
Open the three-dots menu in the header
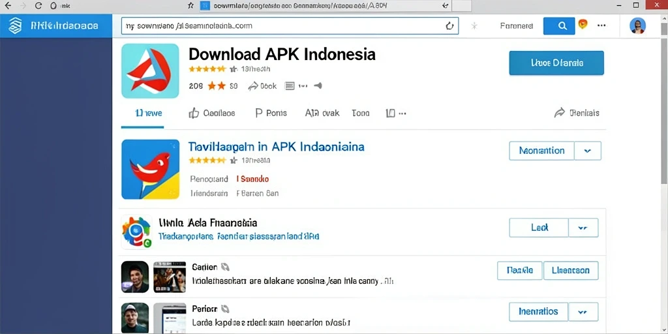point(601,25)
